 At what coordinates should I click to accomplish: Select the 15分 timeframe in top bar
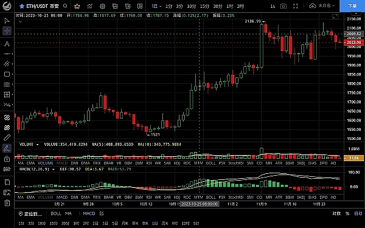click(x=204, y=6)
